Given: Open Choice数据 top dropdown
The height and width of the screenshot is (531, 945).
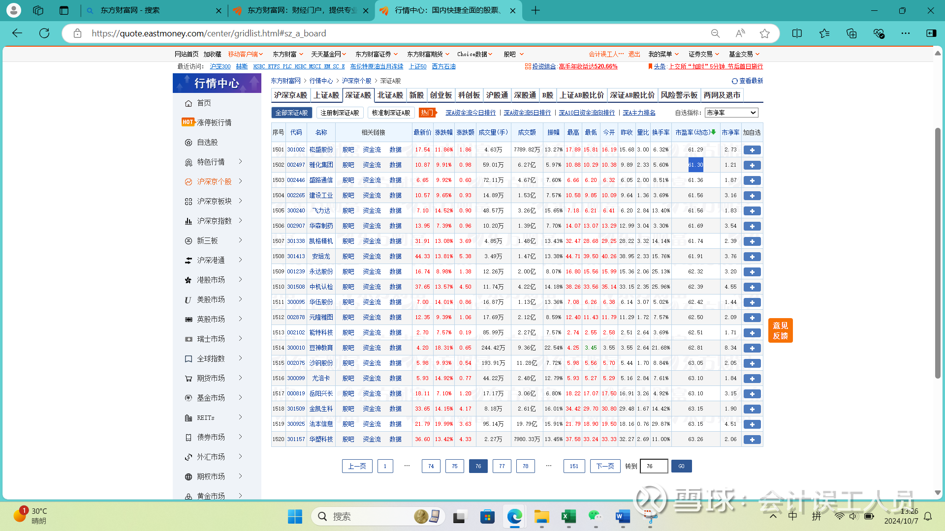Looking at the screenshot, I should coord(475,54).
